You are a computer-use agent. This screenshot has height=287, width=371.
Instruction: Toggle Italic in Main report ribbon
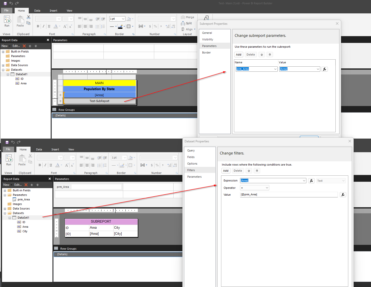coord(43,26)
